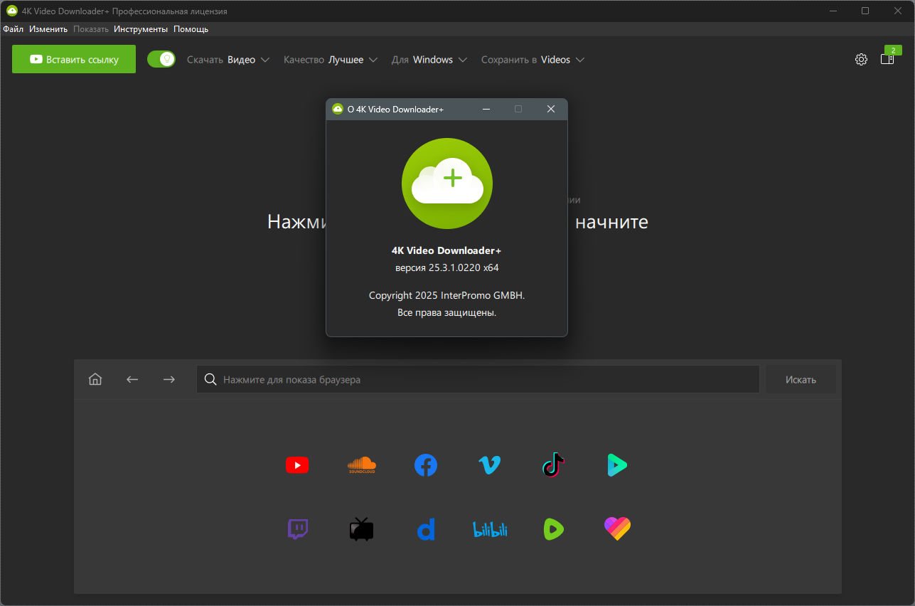The width and height of the screenshot is (915, 606).
Task: Expand the Скачать Видео dropdown
Action: [228, 60]
